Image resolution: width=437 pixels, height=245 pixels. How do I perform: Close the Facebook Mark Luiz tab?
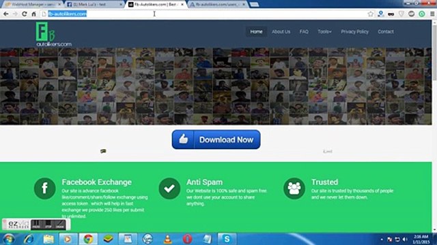[x=121, y=5]
